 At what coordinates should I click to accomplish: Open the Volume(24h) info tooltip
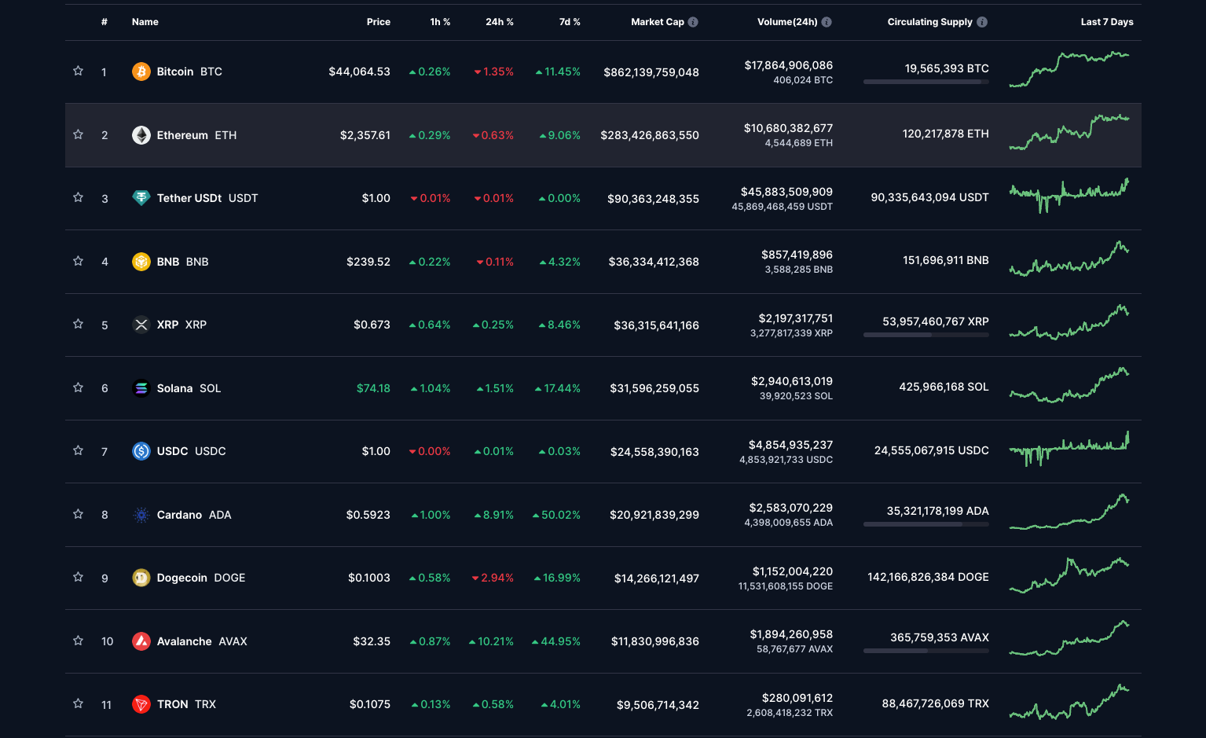[x=826, y=22]
